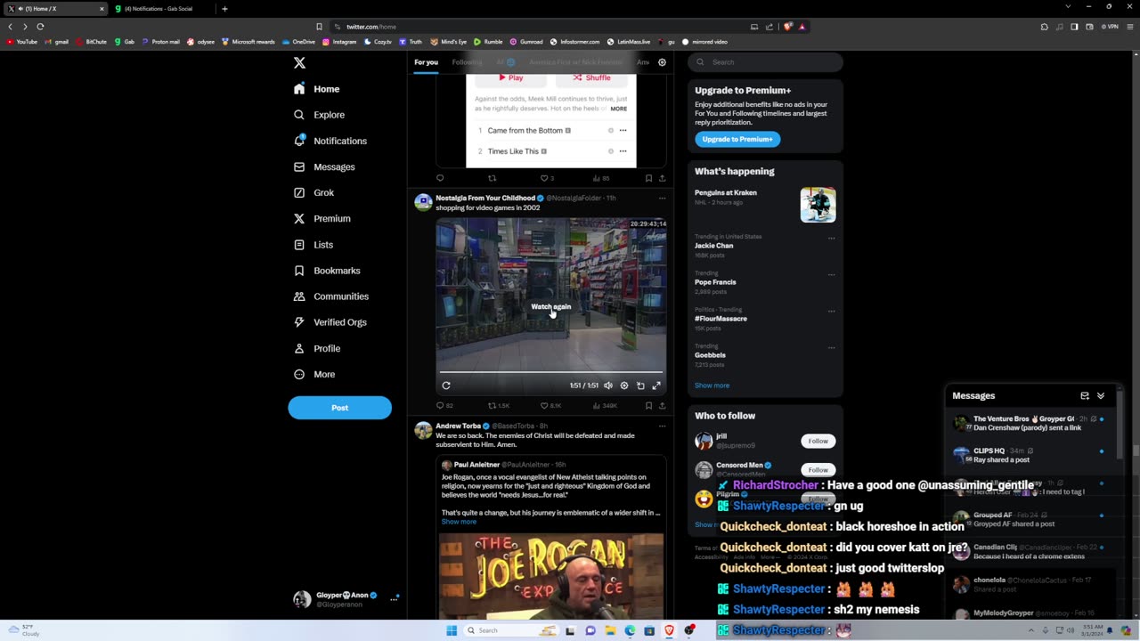Click the blue Post button
Viewport: 1140px width, 641px height.
[339, 408]
